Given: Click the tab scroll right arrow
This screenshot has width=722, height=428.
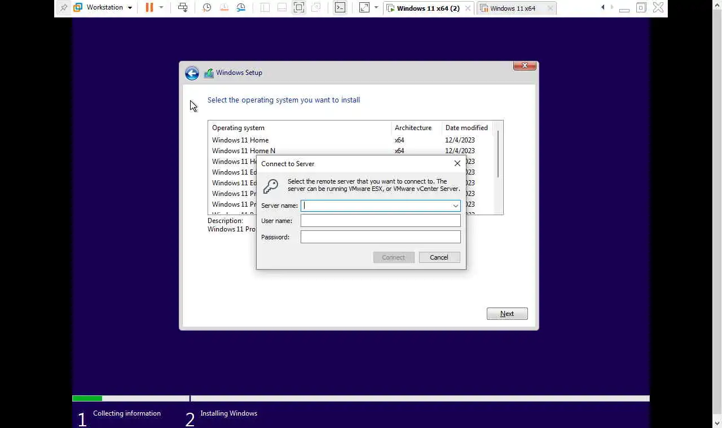Looking at the screenshot, I should 612,7.
